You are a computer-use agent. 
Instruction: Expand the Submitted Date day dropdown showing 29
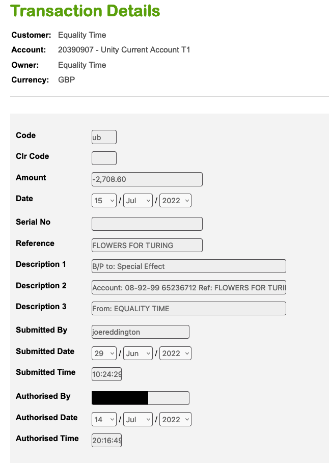(x=104, y=353)
